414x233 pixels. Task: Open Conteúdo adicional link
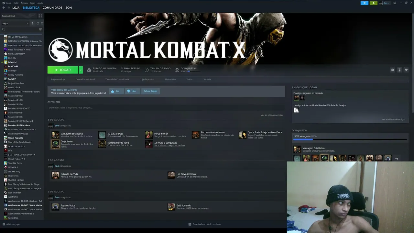85,79
